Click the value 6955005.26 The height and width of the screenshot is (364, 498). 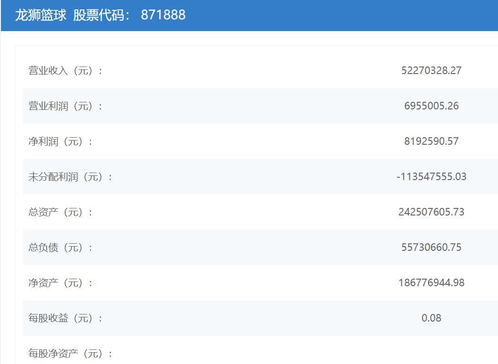click(x=431, y=106)
